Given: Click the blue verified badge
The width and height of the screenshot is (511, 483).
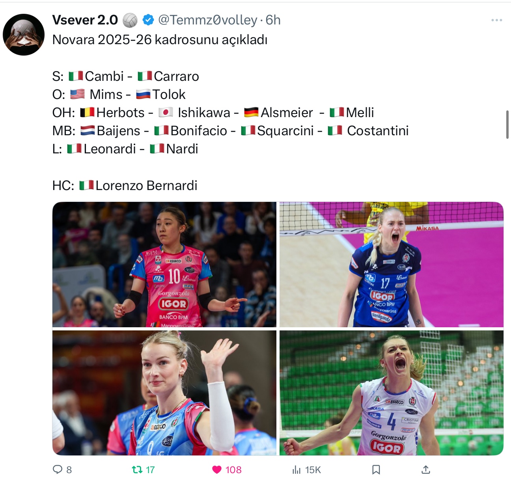Looking at the screenshot, I should tap(148, 20).
